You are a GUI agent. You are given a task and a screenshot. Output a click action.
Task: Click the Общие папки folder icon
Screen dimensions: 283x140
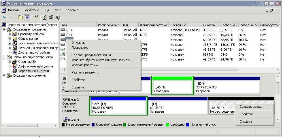click(x=15, y=39)
